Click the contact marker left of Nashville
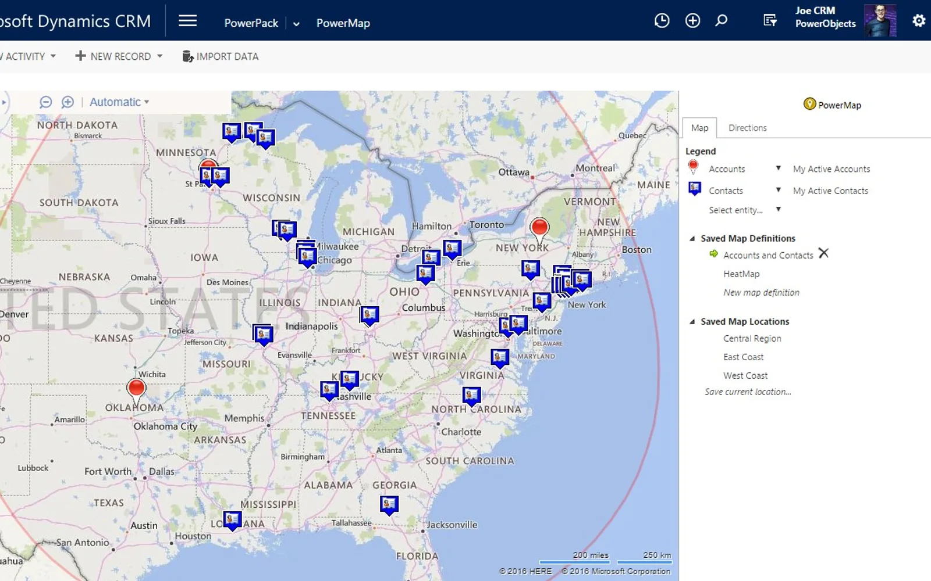Screen dimensions: 931x581 (329, 389)
